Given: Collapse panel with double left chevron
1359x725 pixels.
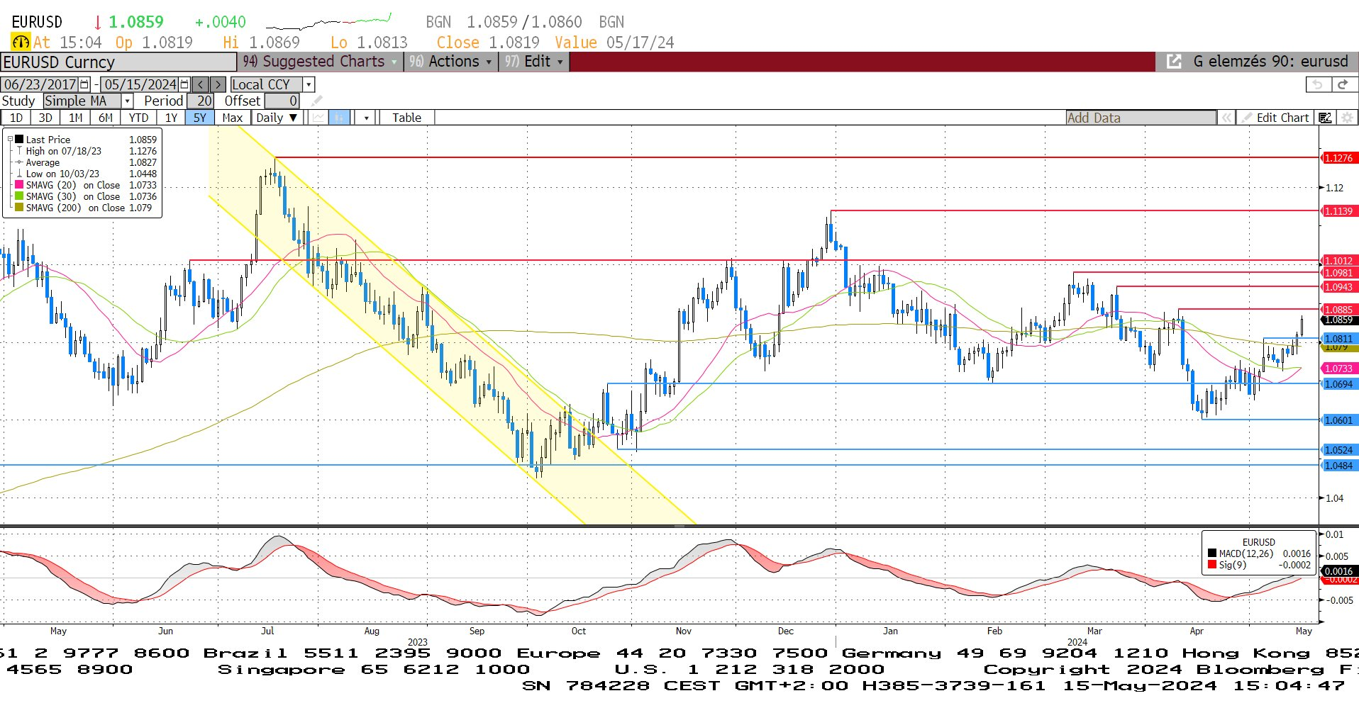Looking at the screenshot, I should [1226, 118].
